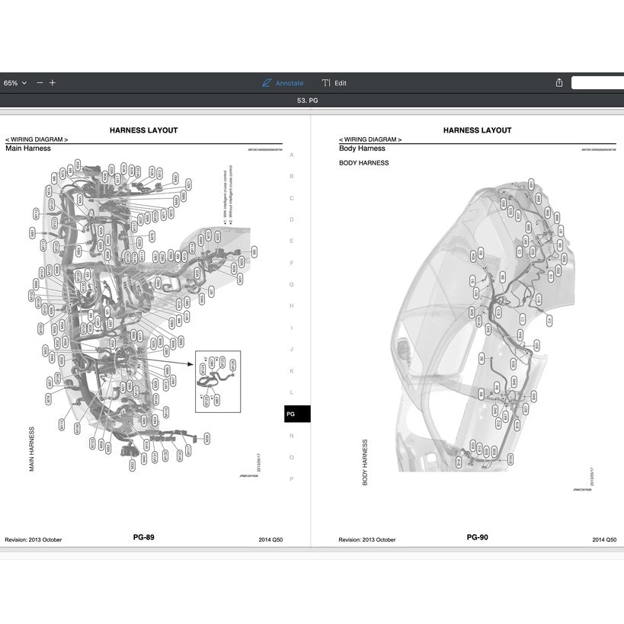
Task: Open the J section of the index
Action: [x=291, y=349]
